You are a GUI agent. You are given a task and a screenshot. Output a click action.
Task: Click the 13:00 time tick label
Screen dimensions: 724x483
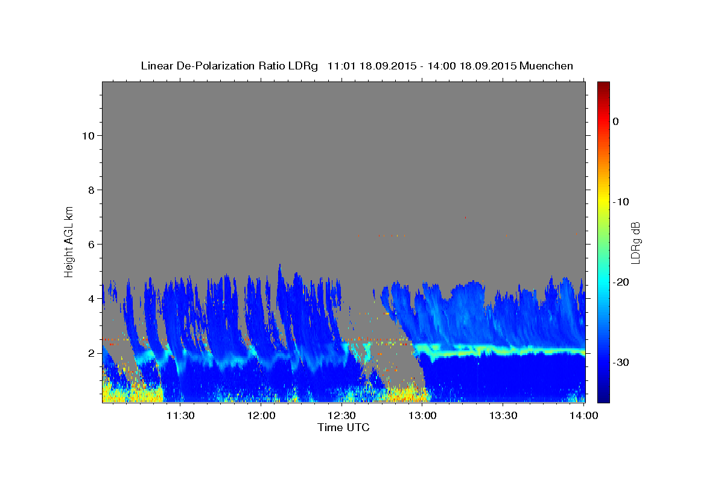[422, 416]
